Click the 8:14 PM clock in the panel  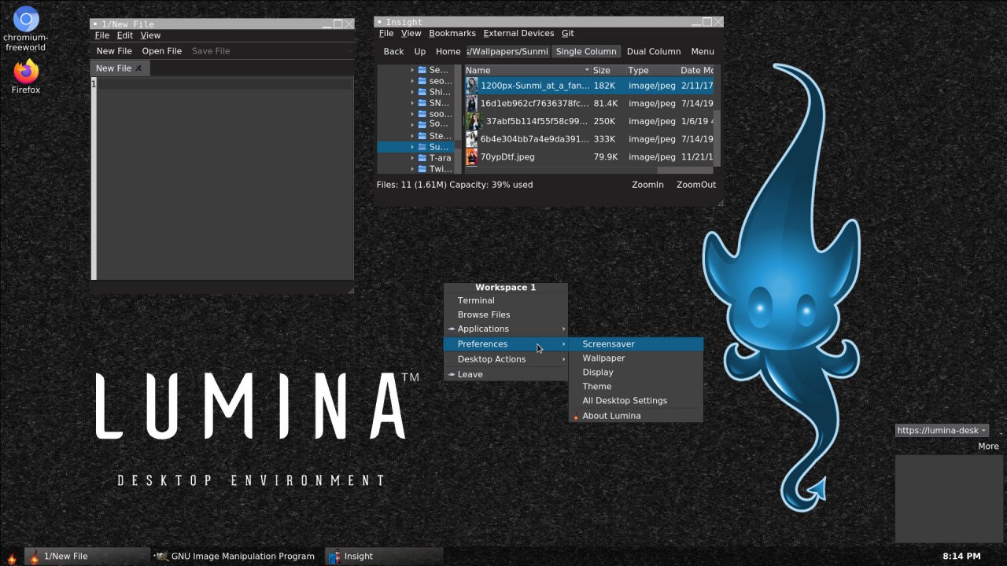tap(961, 557)
